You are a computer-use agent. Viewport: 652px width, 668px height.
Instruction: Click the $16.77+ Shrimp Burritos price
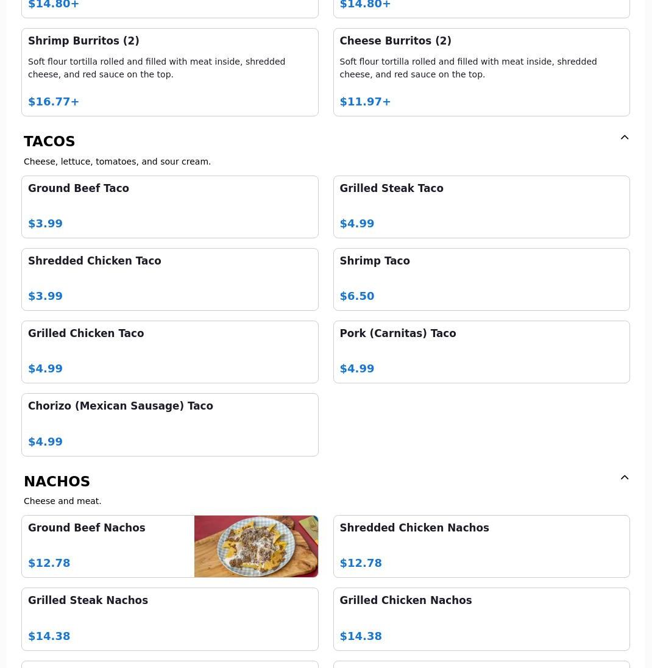click(54, 102)
